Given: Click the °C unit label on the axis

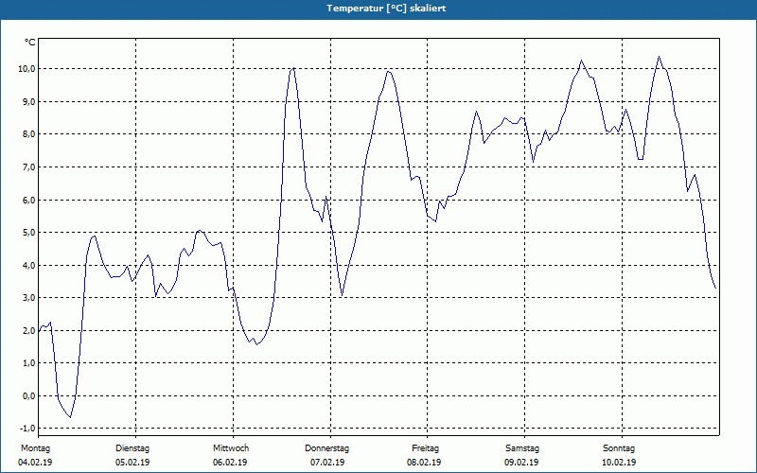Looking at the screenshot, I should (30, 43).
